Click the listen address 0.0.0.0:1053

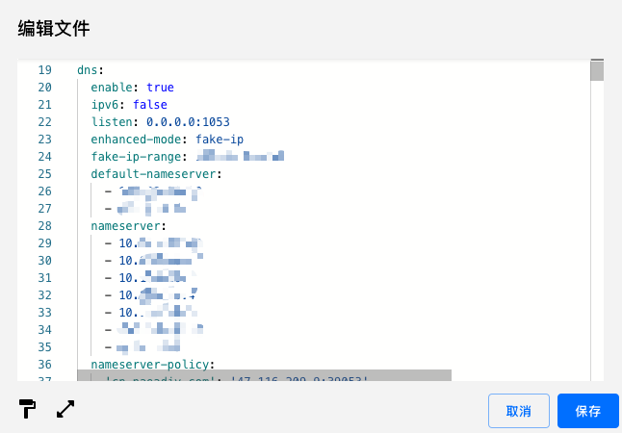pos(188,122)
